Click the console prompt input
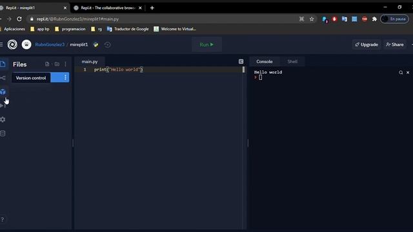 click(x=261, y=77)
